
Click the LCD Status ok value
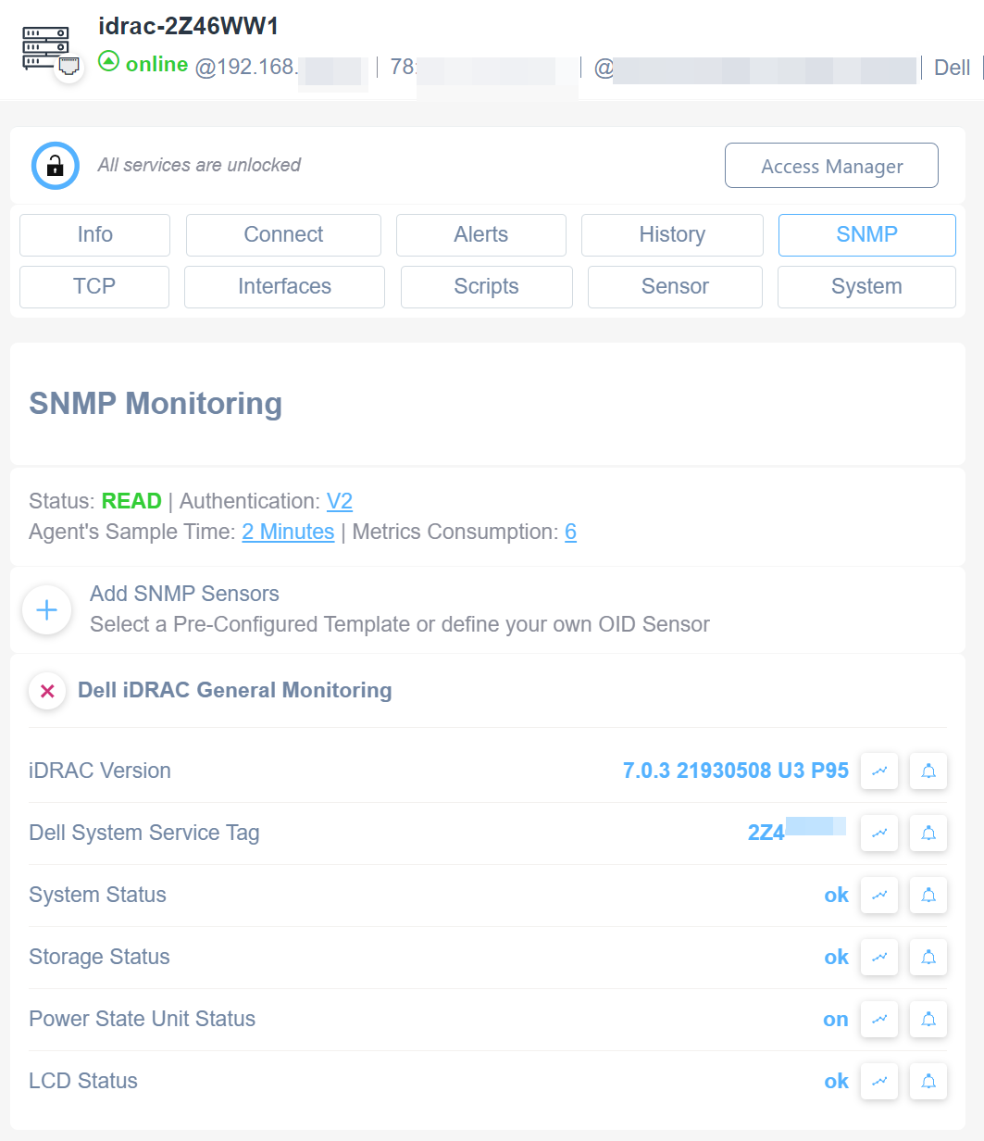(x=837, y=1081)
